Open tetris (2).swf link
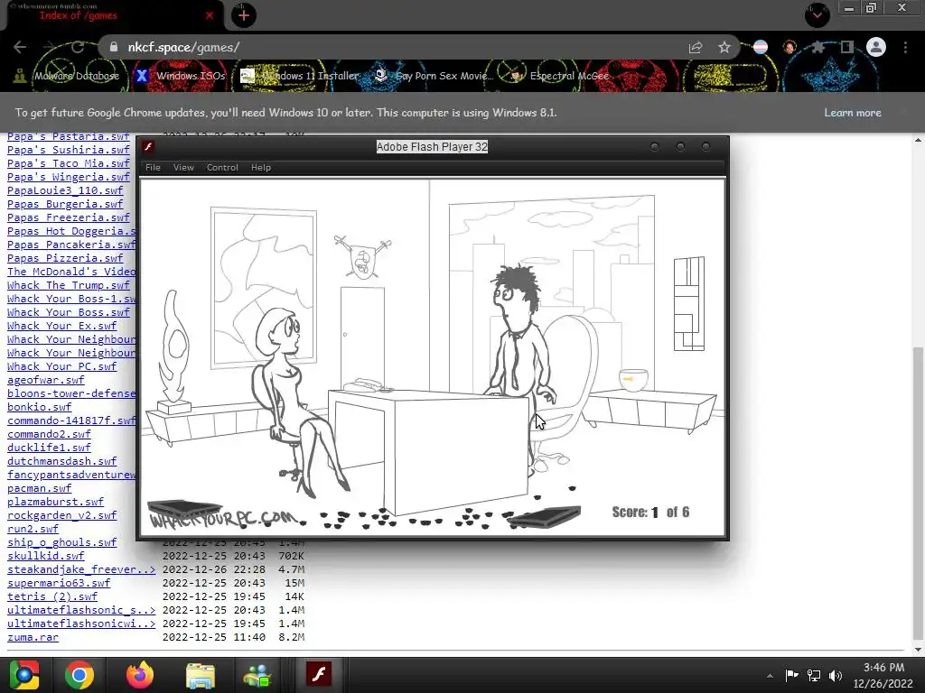925x693 pixels. (x=51, y=597)
